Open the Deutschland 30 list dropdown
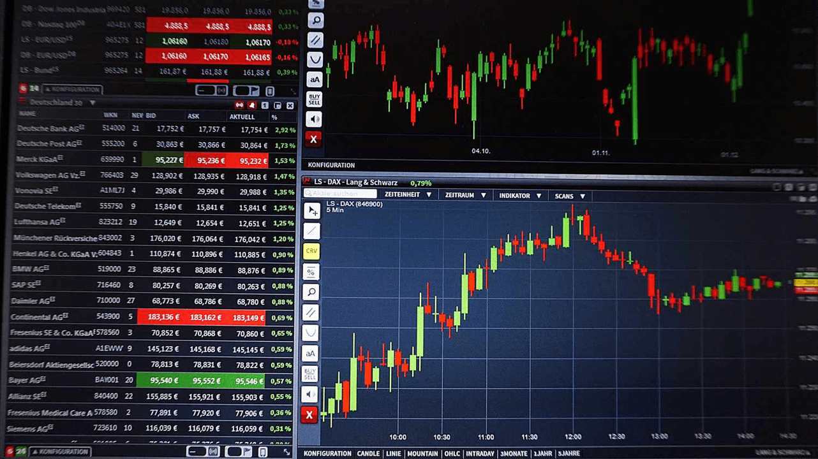Screen dimensions: 818x459 (x=93, y=103)
